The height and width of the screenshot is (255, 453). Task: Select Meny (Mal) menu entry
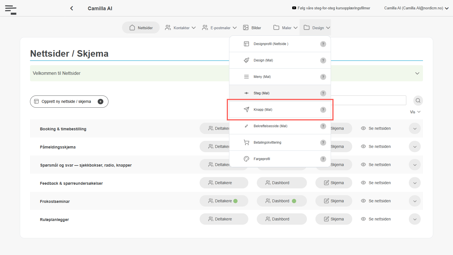280,77
